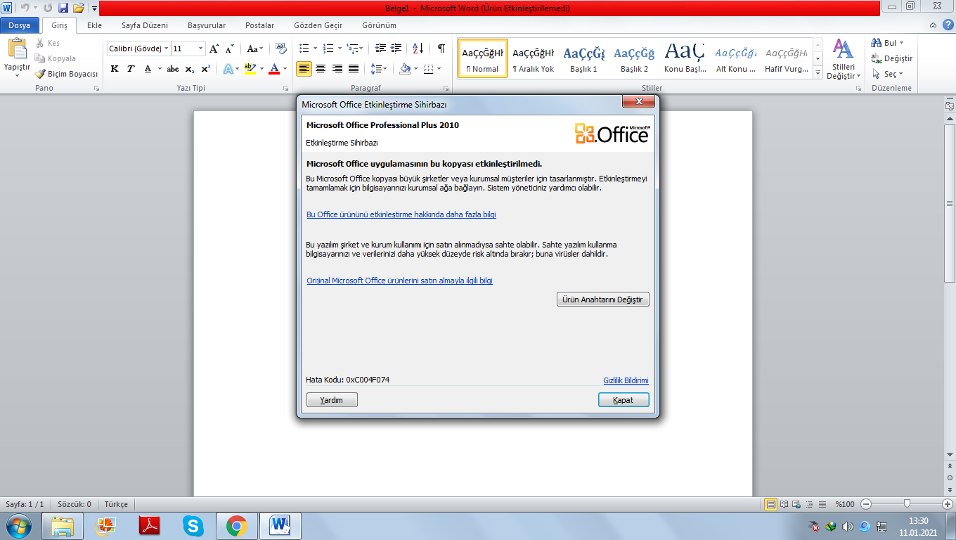Open the Gizlilik Bildirimi link
This screenshot has height=540, width=956.
tap(626, 380)
